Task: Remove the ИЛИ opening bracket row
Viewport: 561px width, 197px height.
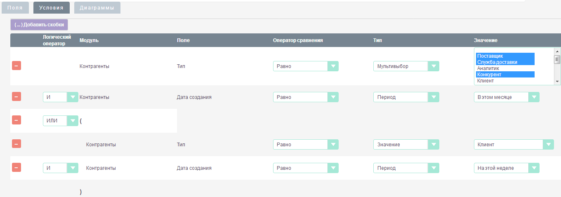Action: click(16, 120)
